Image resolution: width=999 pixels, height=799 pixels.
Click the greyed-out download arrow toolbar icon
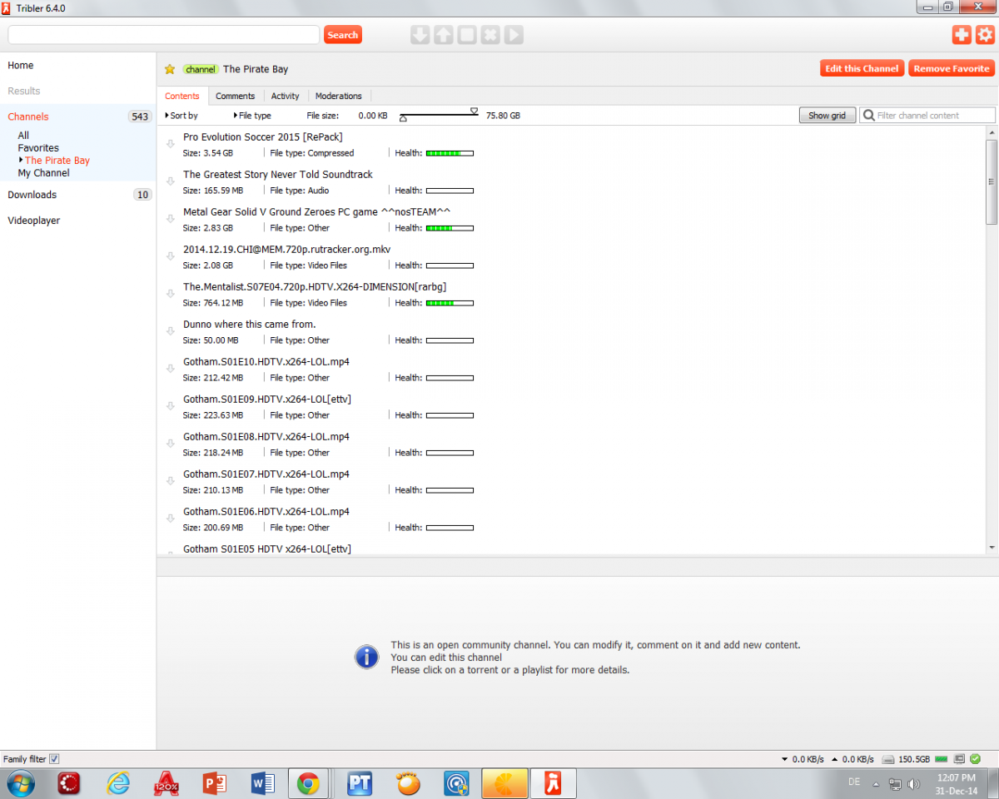coord(420,35)
